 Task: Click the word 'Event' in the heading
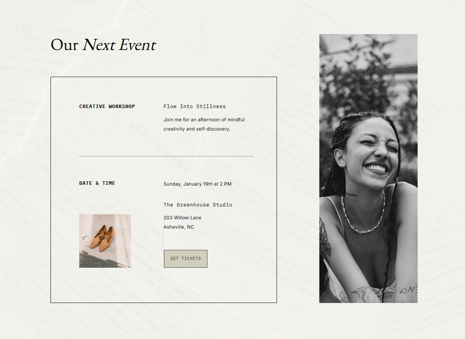click(138, 45)
